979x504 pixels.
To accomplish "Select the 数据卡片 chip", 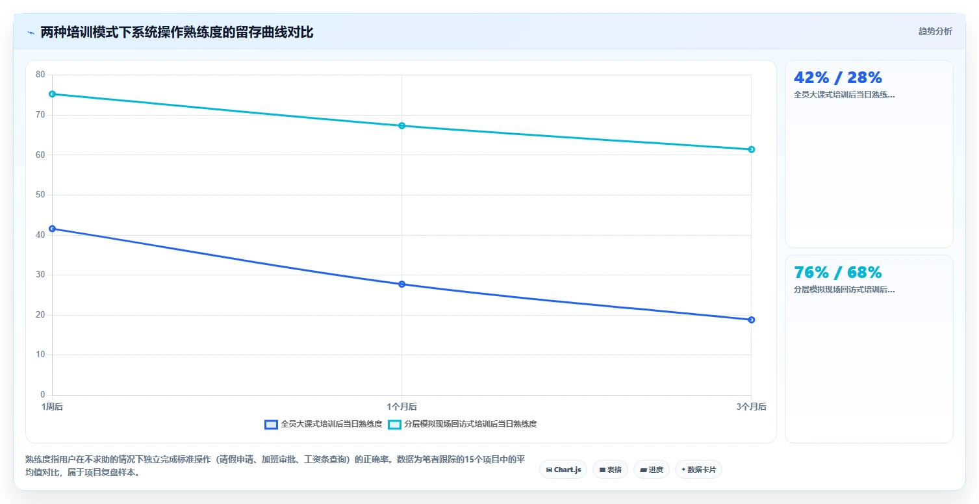I will coord(698,470).
